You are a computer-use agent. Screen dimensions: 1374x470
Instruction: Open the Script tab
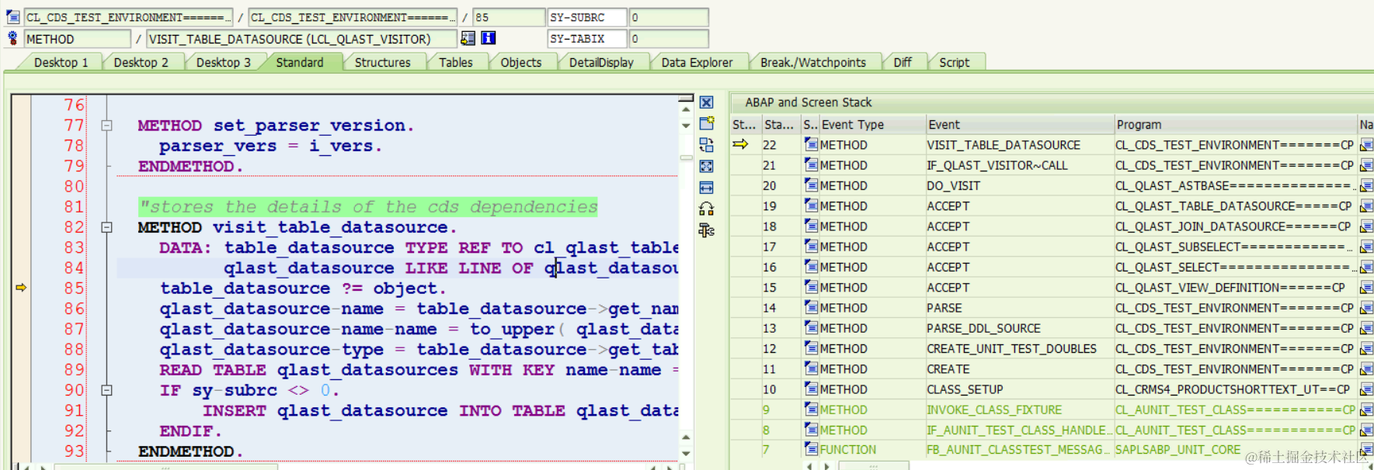coord(954,63)
